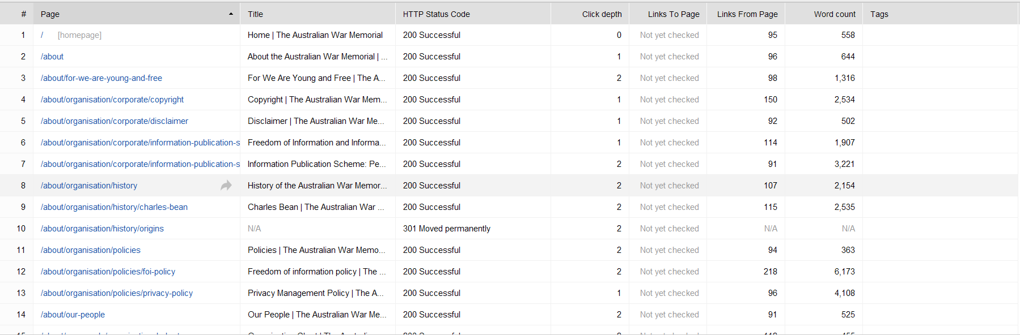Select title 'Policies | The Australian War Memo...'
The image size is (1020, 335).
point(316,250)
